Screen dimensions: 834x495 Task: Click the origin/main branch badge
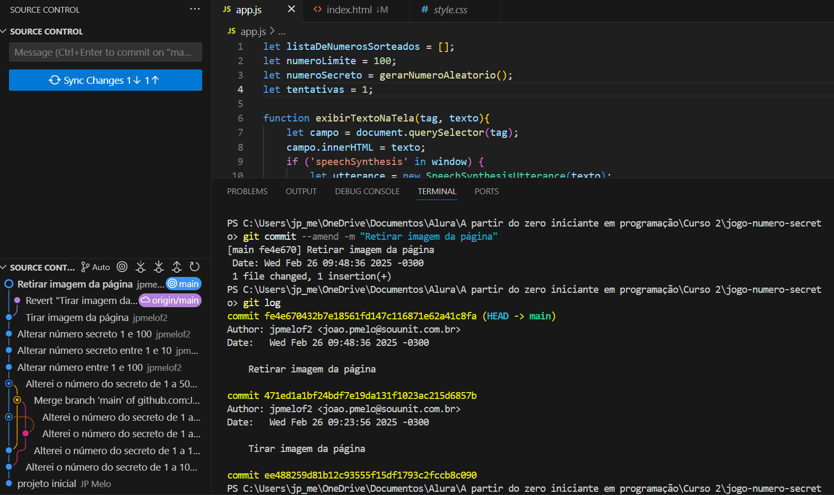(170, 300)
